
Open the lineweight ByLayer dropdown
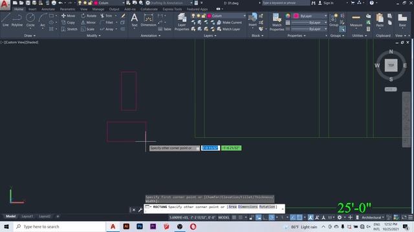click(x=309, y=23)
